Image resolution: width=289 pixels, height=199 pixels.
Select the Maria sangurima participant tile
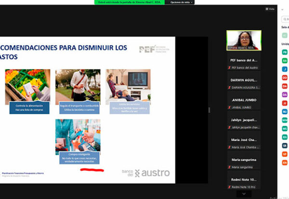click(x=244, y=160)
